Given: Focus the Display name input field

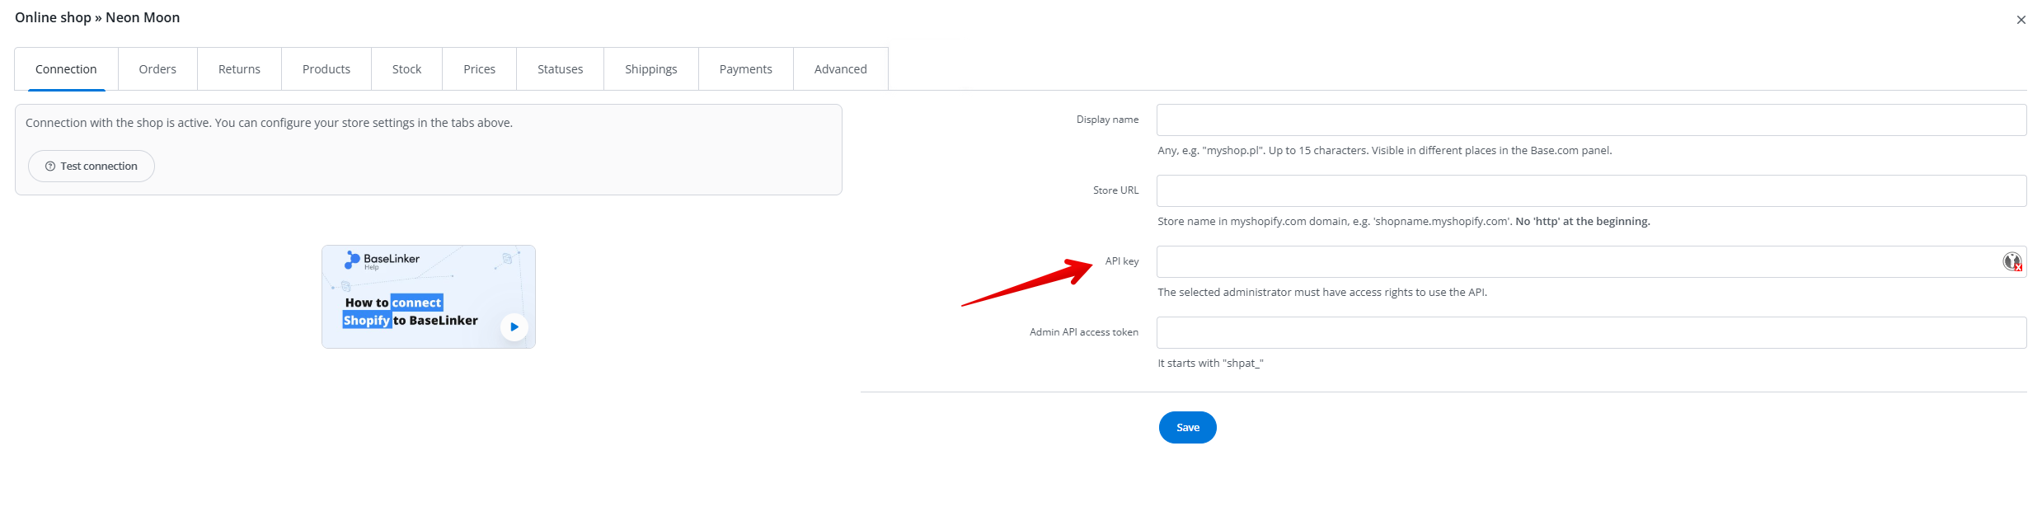Looking at the screenshot, I should (x=1590, y=120).
